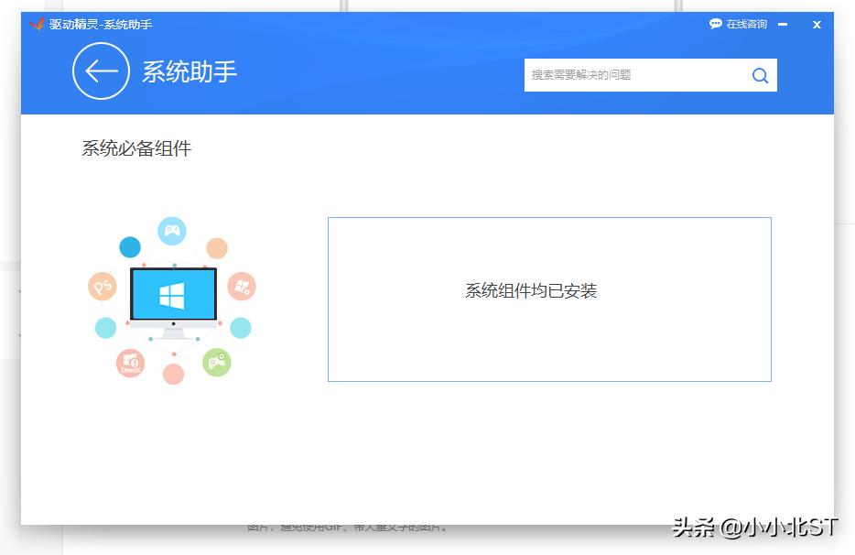The image size is (855, 555).
Task: Click the DirectX circle icon
Action: point(129,364)
